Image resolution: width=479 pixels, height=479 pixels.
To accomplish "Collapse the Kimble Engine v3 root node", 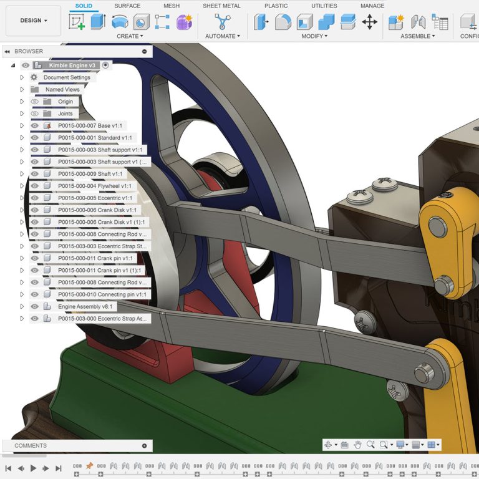I will [13, 65].
